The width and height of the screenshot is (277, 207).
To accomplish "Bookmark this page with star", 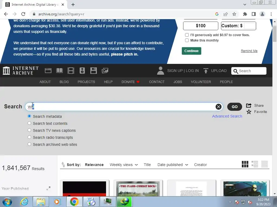I will point(234,14).
